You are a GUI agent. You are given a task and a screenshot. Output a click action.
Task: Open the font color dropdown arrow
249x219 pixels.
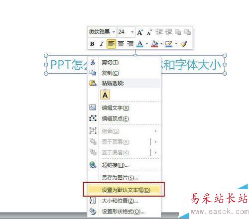pos(147,44)
